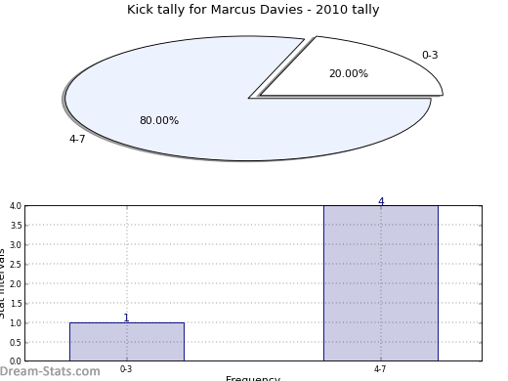Image resolution: width=508 pixels, height=381 pixels.
Task: Click the 80.00% percentage text
Action: [159, 120]
